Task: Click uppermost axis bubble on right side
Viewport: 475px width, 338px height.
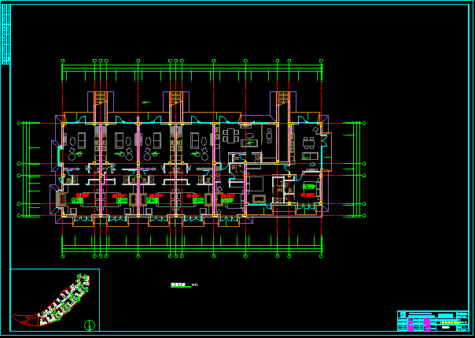Action: pos(364,123)
